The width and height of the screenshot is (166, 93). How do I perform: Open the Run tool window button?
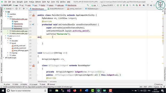tap(7, 84)
